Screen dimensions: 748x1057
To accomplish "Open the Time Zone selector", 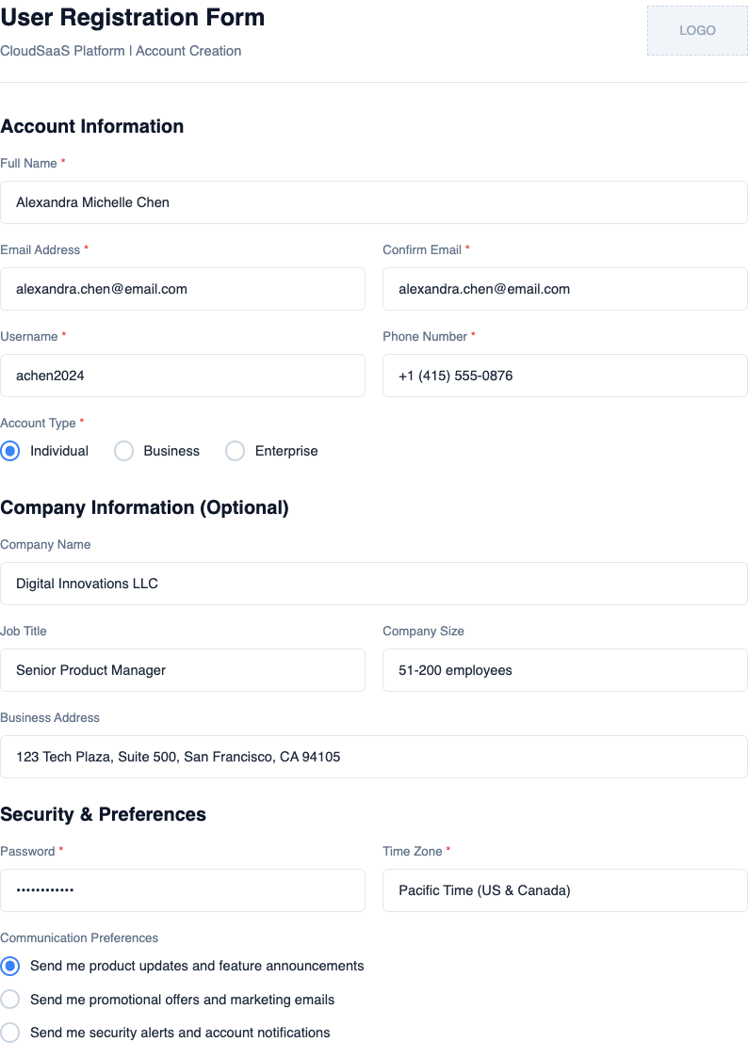I will pos(564,889).
